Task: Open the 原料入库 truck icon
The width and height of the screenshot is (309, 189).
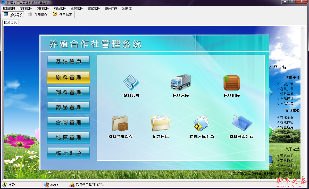Action: coord(181,82)
